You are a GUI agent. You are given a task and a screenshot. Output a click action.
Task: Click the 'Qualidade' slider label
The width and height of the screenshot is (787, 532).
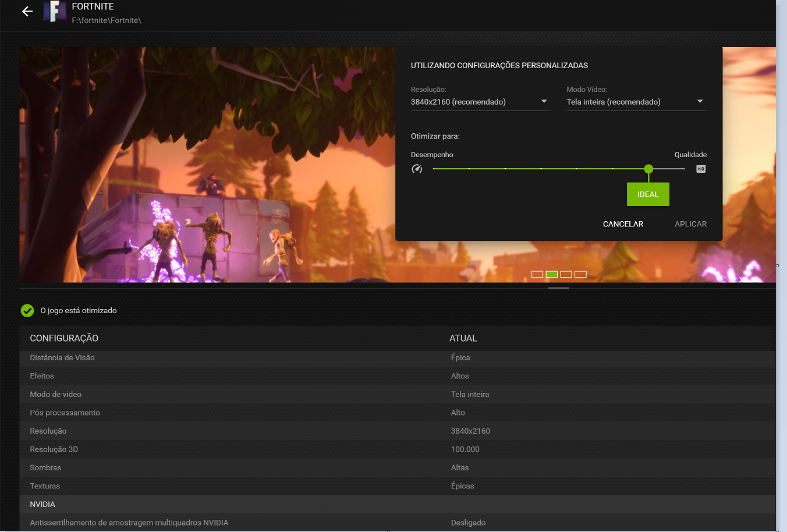coord(690,155)
